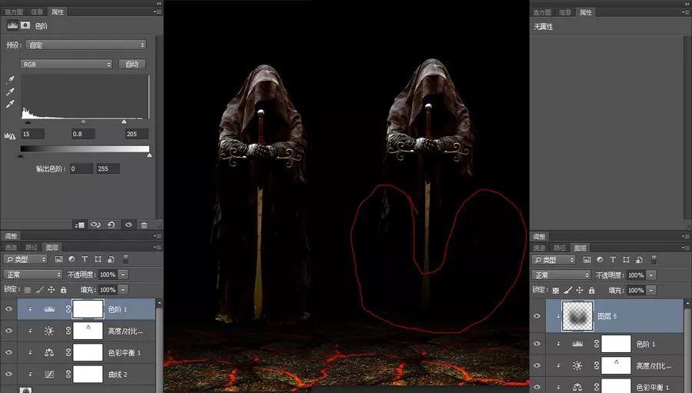Click pixel layer filter icon in panel listing 曲线 2
Screen dimensions: 692x393
[x=58, y=259]
